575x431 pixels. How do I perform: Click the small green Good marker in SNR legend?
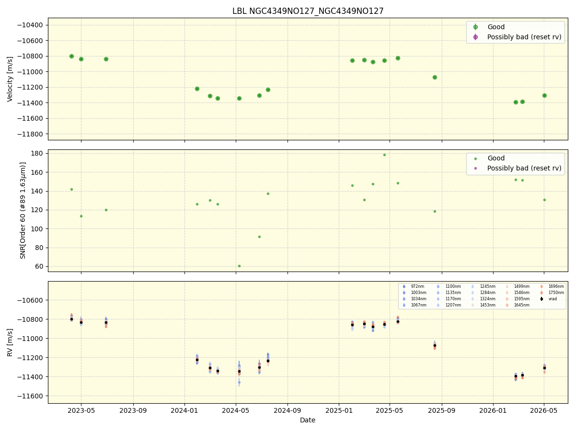pyautogui.click(x=475, y=159)
